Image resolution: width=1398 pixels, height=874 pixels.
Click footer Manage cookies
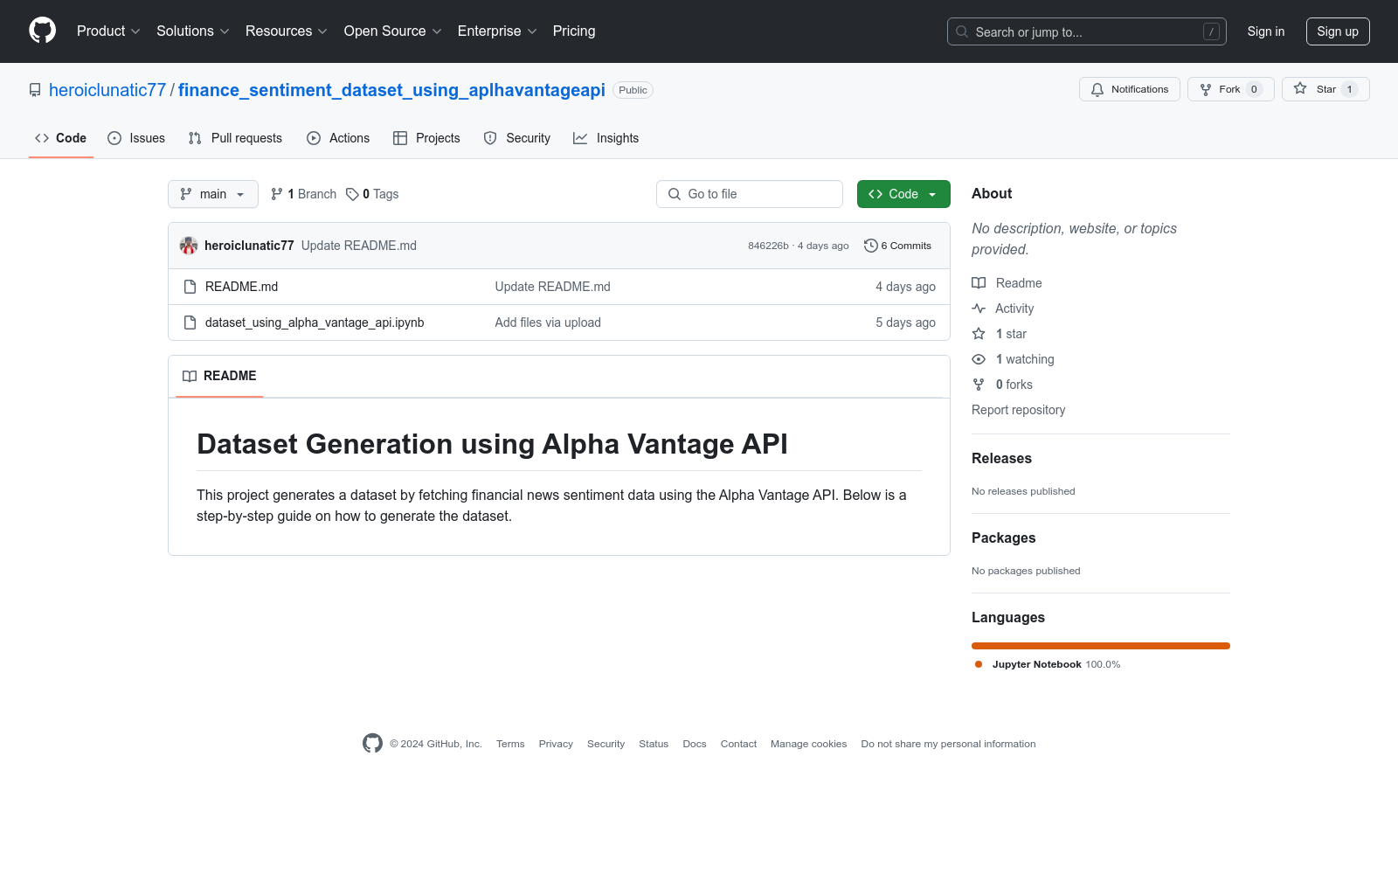808,744
